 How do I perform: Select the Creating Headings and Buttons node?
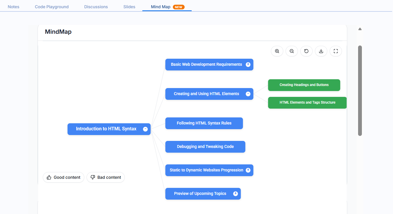(x=304, y=85)
